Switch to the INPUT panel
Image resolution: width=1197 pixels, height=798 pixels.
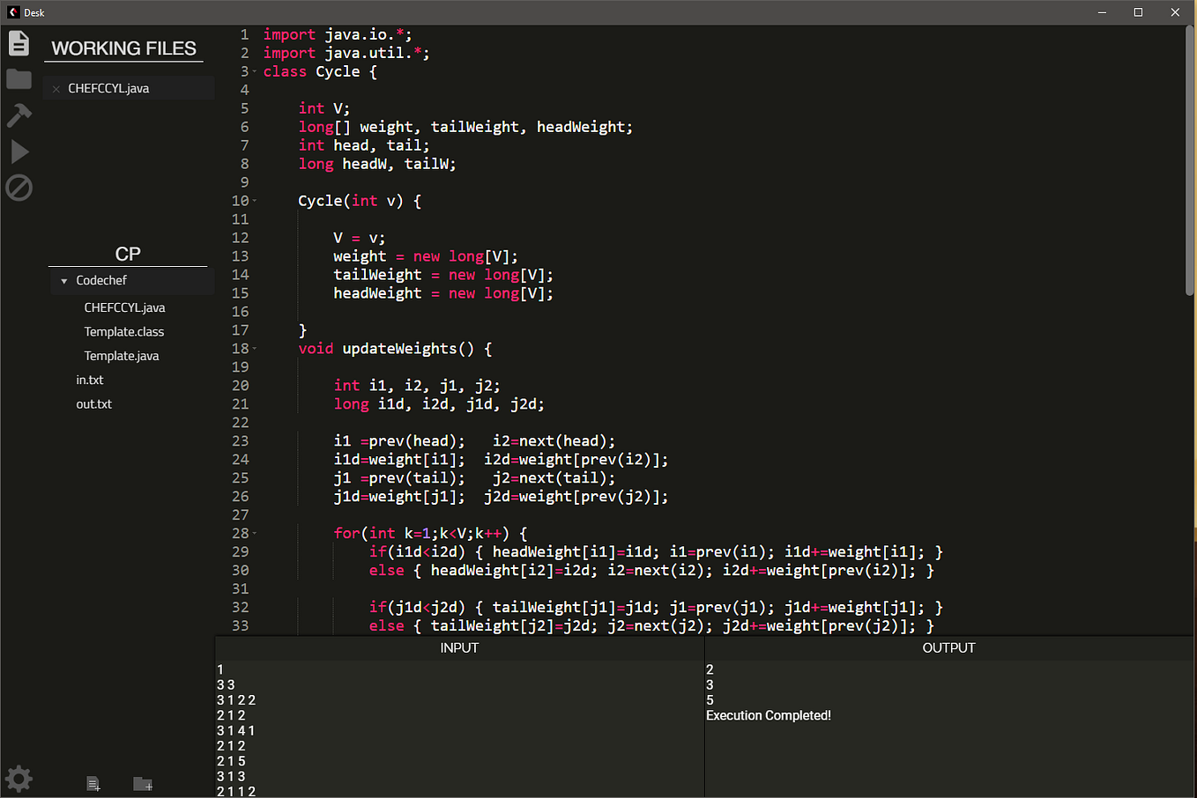click(458, 647)
